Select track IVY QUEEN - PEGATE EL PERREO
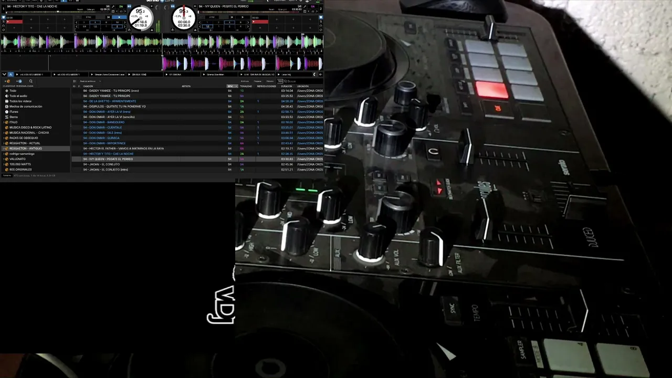Image resolution: width=672 pixels, height=378 pixels. [197, 159]
